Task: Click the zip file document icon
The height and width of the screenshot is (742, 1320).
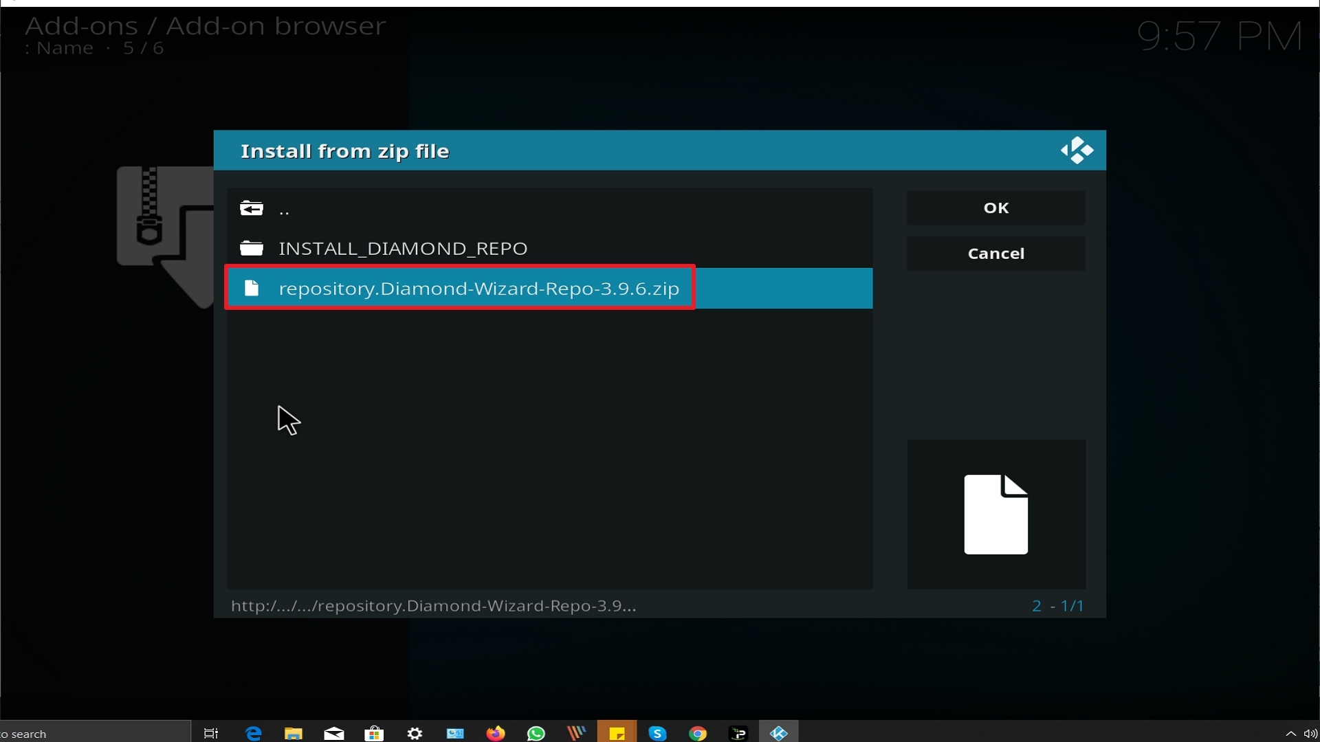Action: tap(252, 289)
